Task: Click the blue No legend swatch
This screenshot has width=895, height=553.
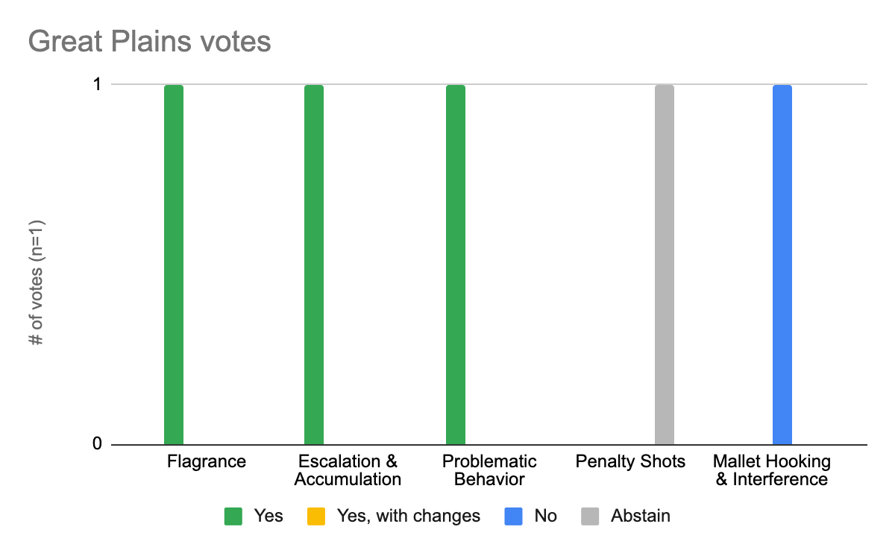Action: point(514,516)
